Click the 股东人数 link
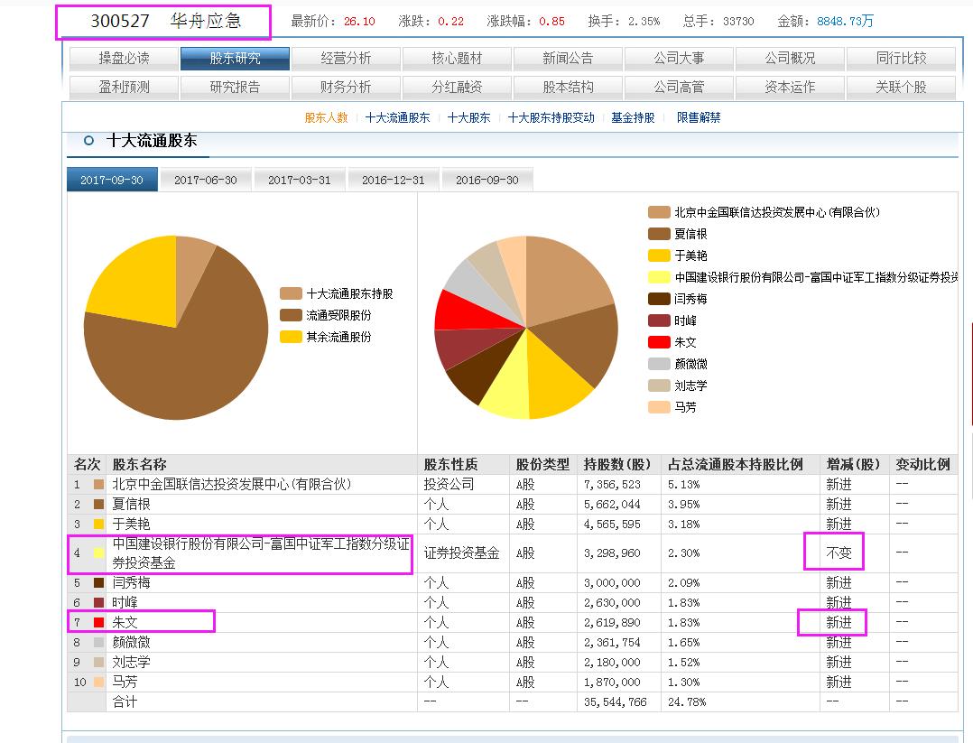This screenshot has width=973, height=743. coord(325,117)
